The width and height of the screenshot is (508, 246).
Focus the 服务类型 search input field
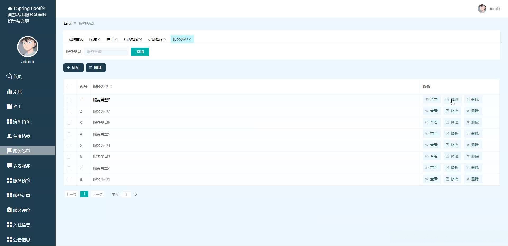106,52
